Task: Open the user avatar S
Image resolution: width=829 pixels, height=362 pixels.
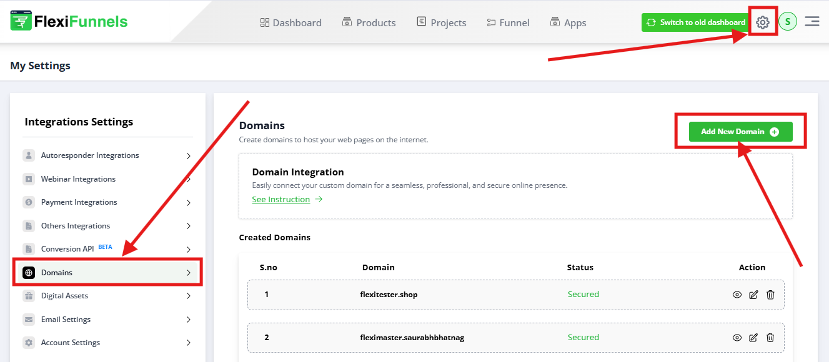Action: click(788, 22)
